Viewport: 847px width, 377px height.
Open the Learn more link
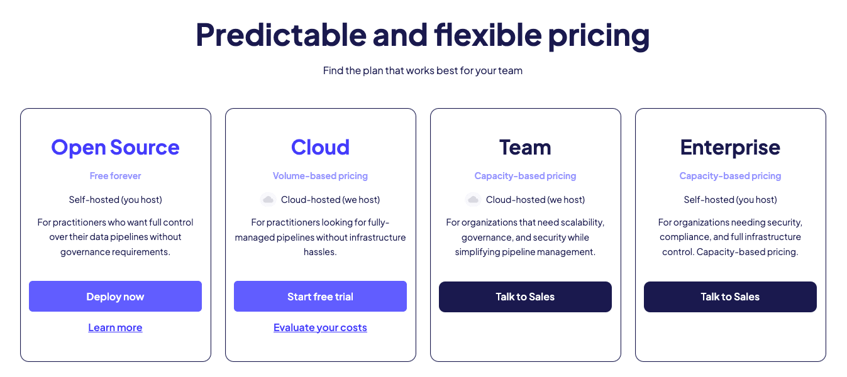click(115, 327)
